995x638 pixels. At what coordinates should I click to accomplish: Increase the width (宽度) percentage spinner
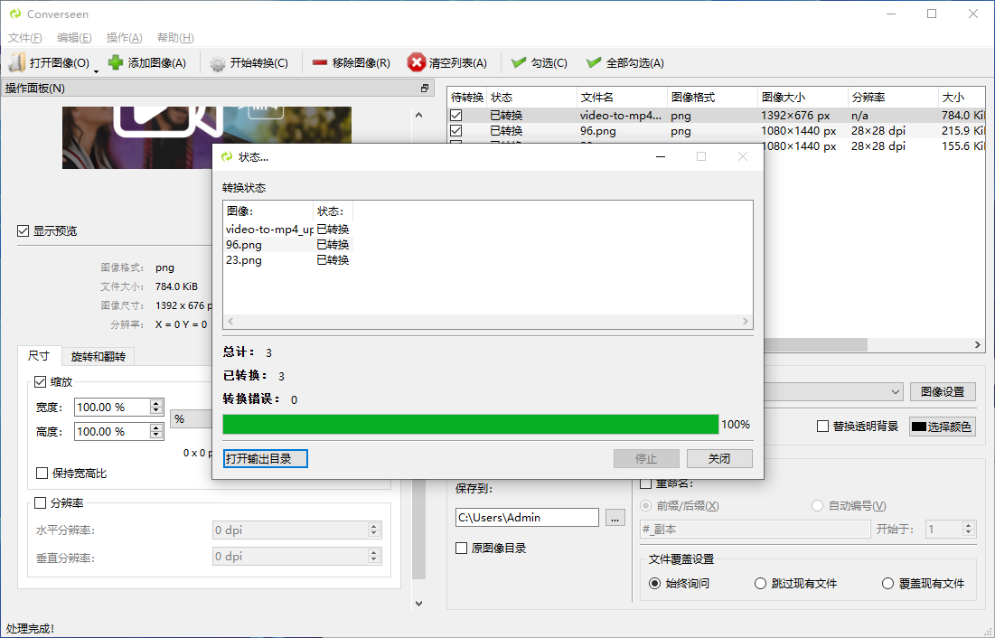156,403
